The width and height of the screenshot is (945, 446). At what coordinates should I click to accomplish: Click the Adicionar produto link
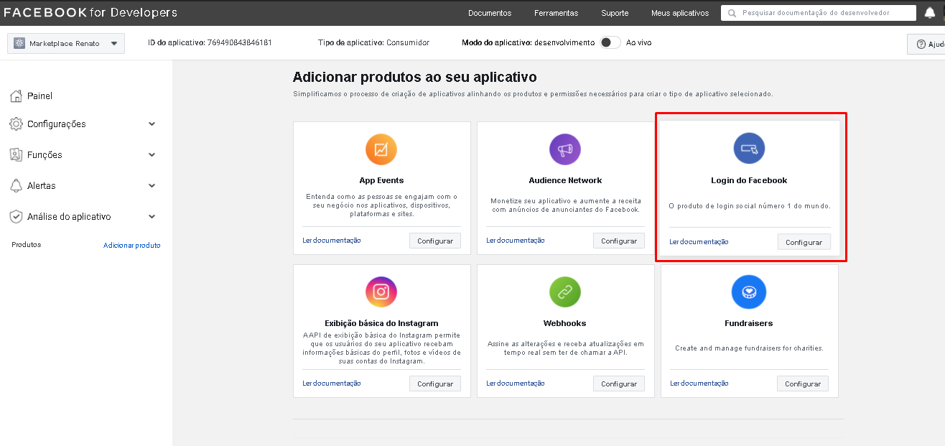pos(132,246)
